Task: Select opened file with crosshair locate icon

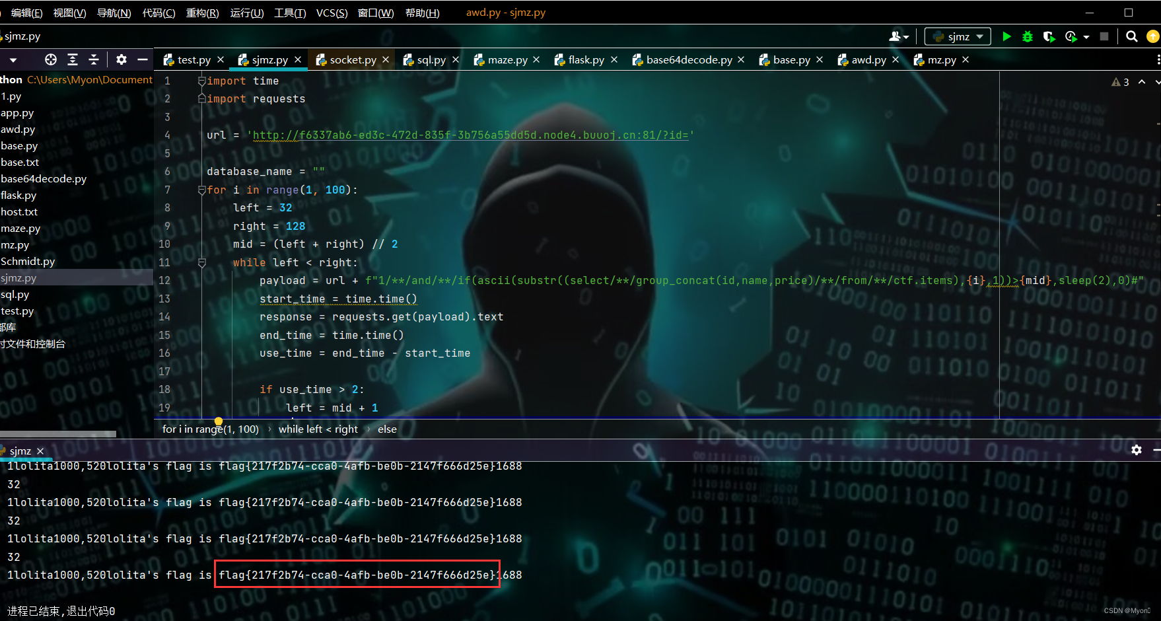Action: click(50, 59)
